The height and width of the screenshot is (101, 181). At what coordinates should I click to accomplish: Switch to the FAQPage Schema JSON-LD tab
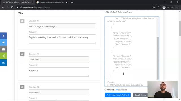[x=18, y=2]
